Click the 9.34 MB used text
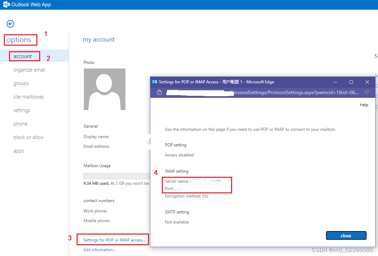The image size is (378, 256). [96, 183]
